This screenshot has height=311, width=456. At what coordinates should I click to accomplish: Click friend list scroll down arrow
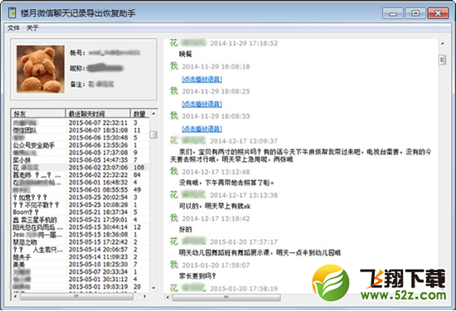153,288
